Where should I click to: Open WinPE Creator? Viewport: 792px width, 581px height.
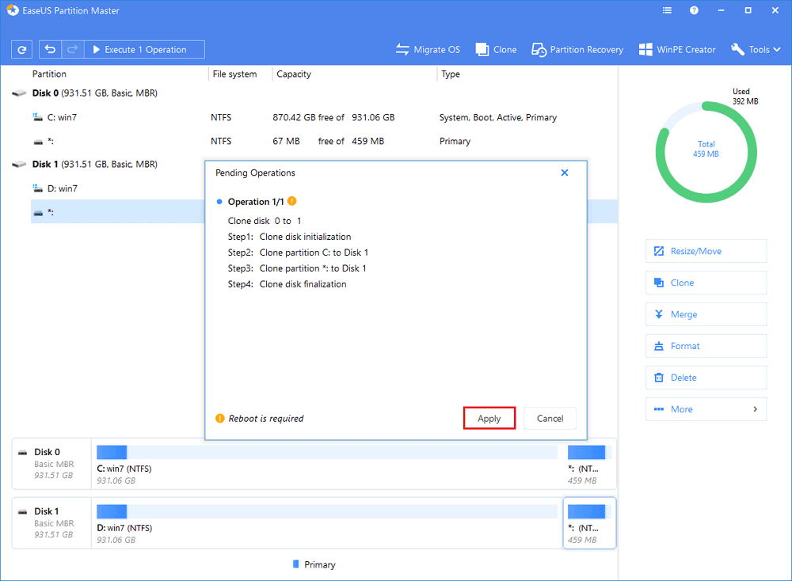click(677, 50)
